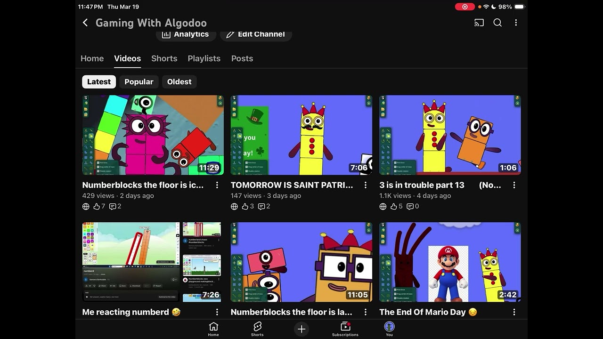Tap likes icon on the 147 views video

pos(245,206)
